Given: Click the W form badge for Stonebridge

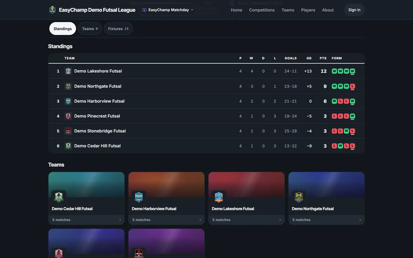Looking at the screenshot, I should tap(346, 131).
